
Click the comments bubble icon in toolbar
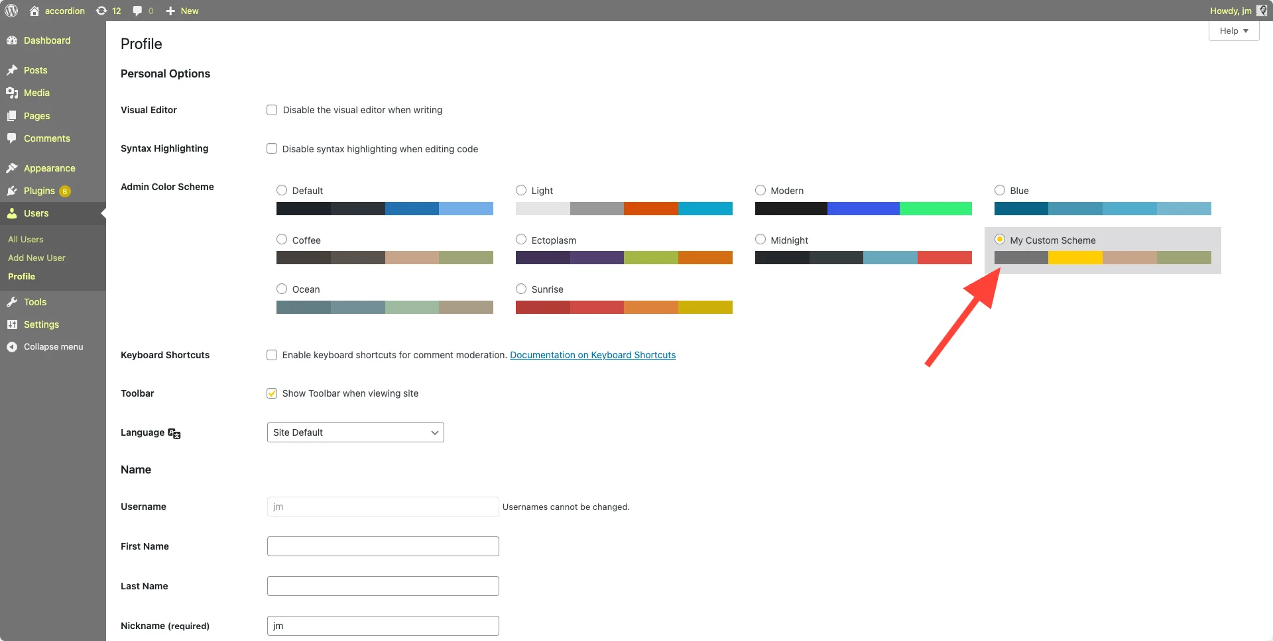[138, 11]
